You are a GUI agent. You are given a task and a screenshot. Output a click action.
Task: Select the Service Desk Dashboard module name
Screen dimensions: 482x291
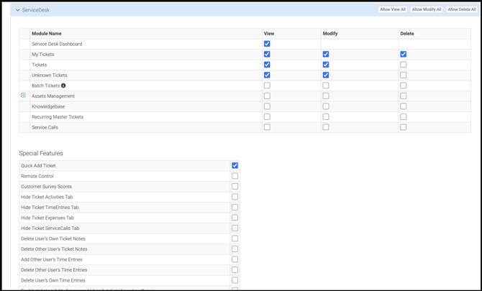(57, 44)
